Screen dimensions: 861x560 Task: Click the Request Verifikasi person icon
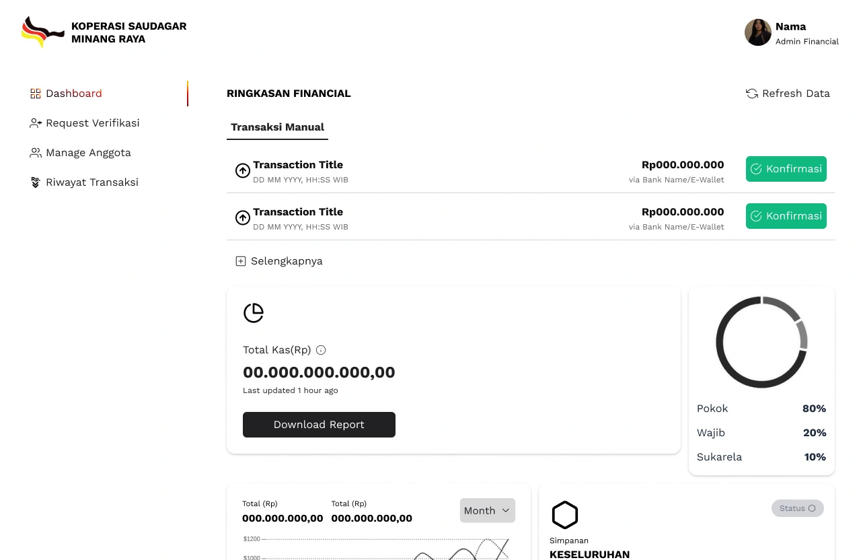click(x=36, y=123)
